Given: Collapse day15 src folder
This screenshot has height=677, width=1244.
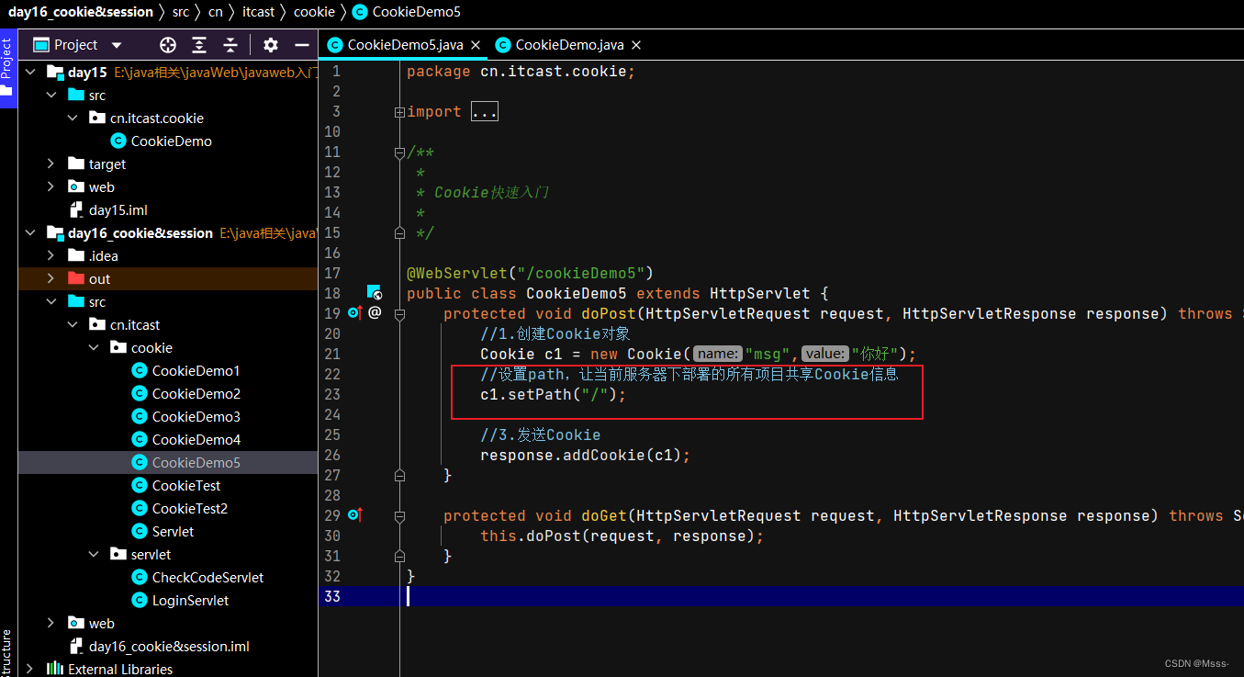Looking at the screenshot, I should coord(51,96).
